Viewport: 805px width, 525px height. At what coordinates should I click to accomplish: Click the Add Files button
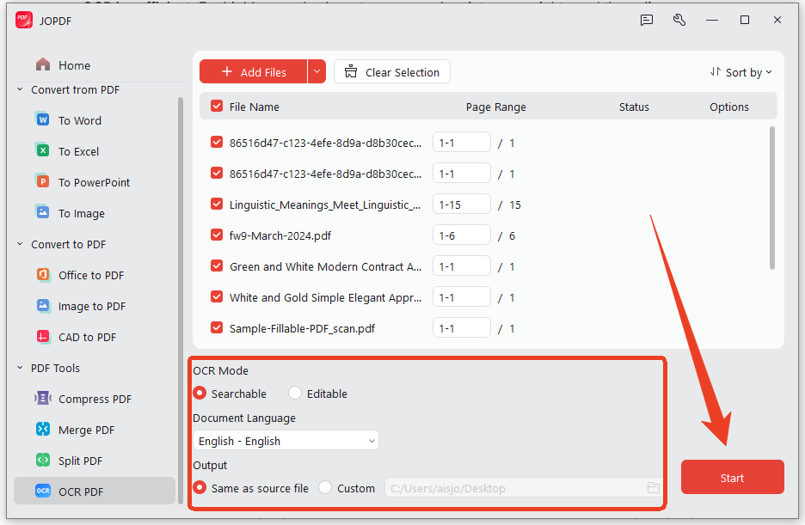tap(253, 71)
